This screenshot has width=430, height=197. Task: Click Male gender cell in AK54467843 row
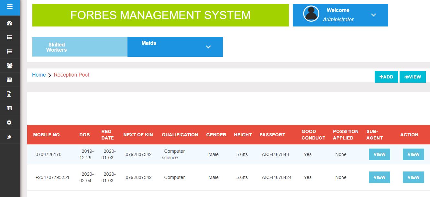pyautogui.click(x=214, y=154)
